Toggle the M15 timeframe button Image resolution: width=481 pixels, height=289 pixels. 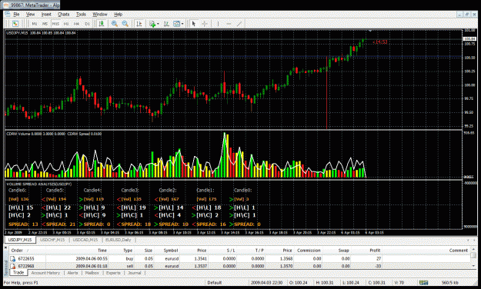[55, 24]
